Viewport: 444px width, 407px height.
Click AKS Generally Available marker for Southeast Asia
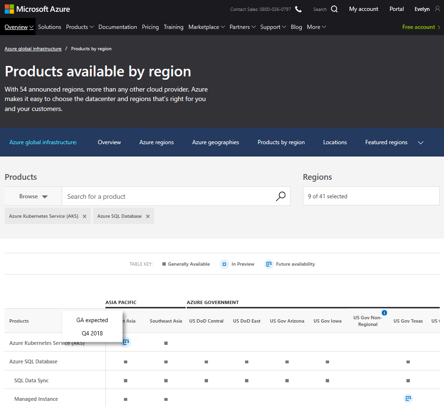[166, 343]
